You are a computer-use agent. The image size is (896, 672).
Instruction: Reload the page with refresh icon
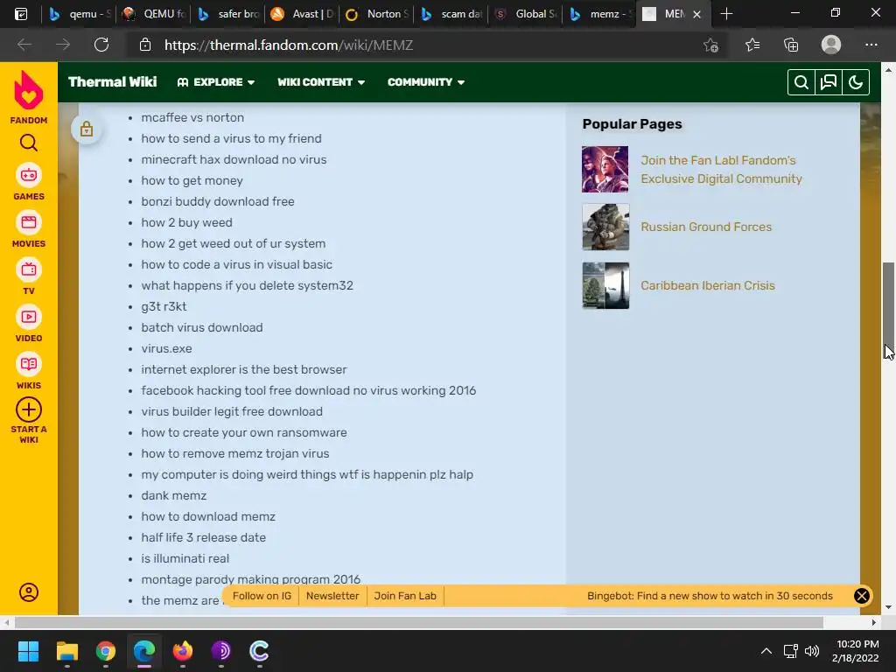[101, 45]
